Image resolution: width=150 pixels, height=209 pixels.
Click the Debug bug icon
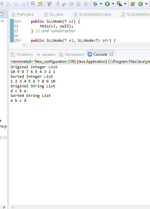[x=95, y=4]
